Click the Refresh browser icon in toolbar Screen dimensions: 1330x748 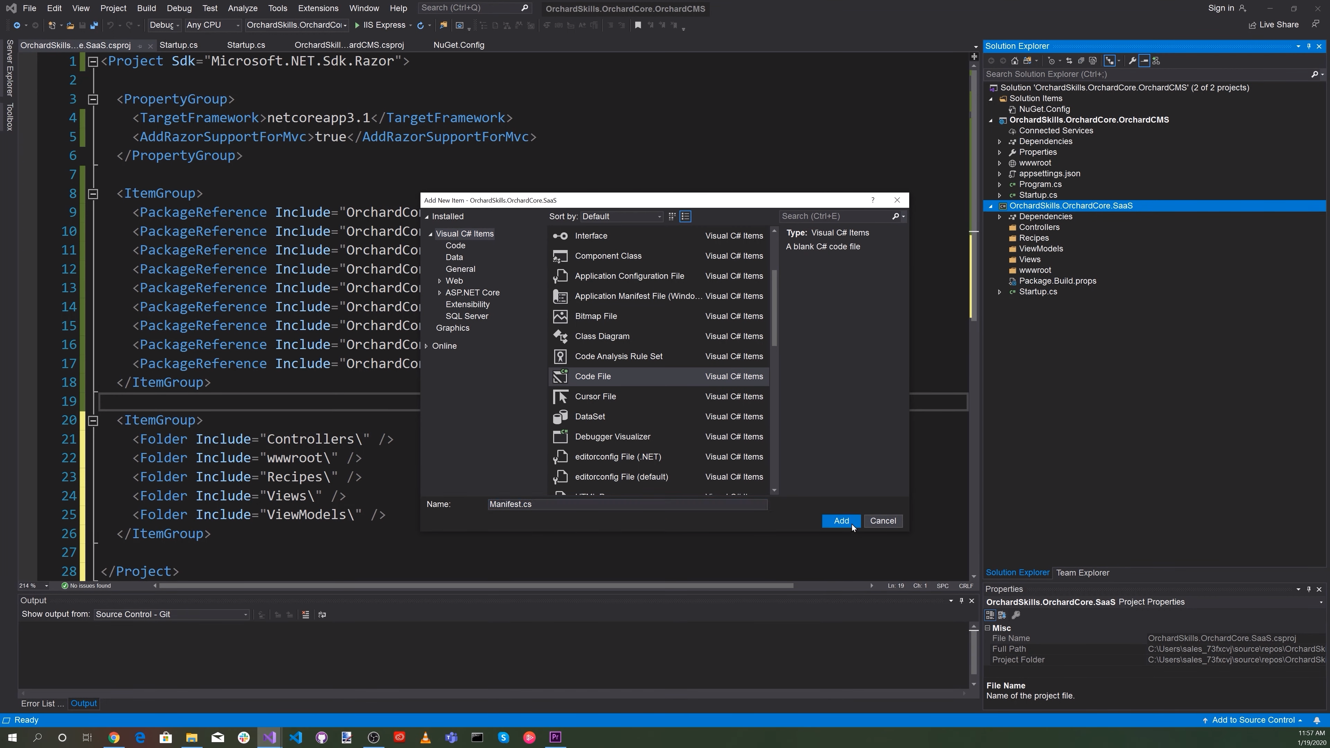click(421, 25)
